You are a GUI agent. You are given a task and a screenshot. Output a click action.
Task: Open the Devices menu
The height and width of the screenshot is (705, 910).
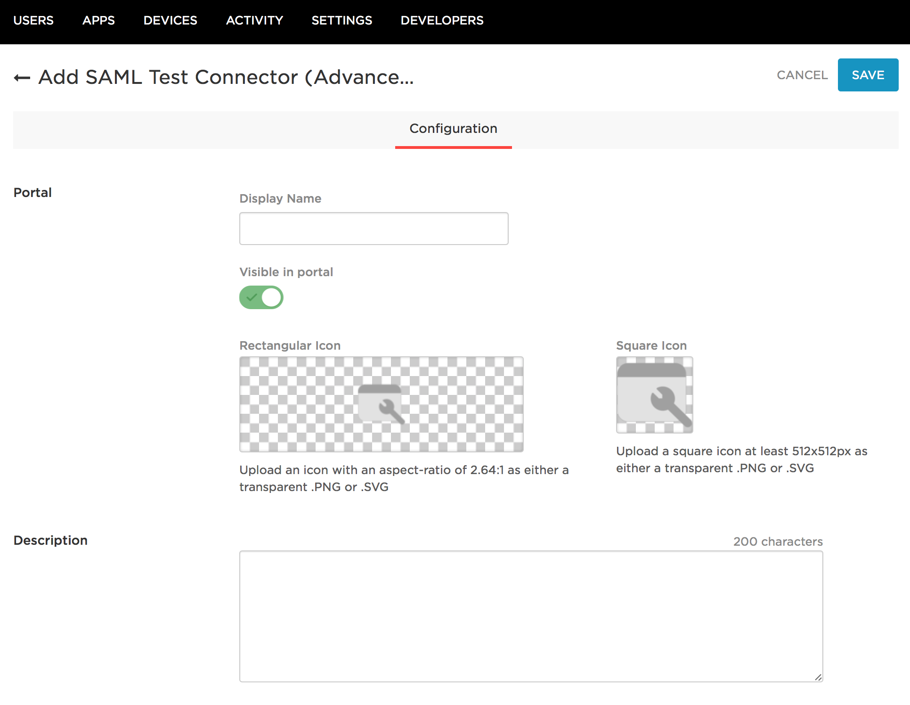[170, 20]
